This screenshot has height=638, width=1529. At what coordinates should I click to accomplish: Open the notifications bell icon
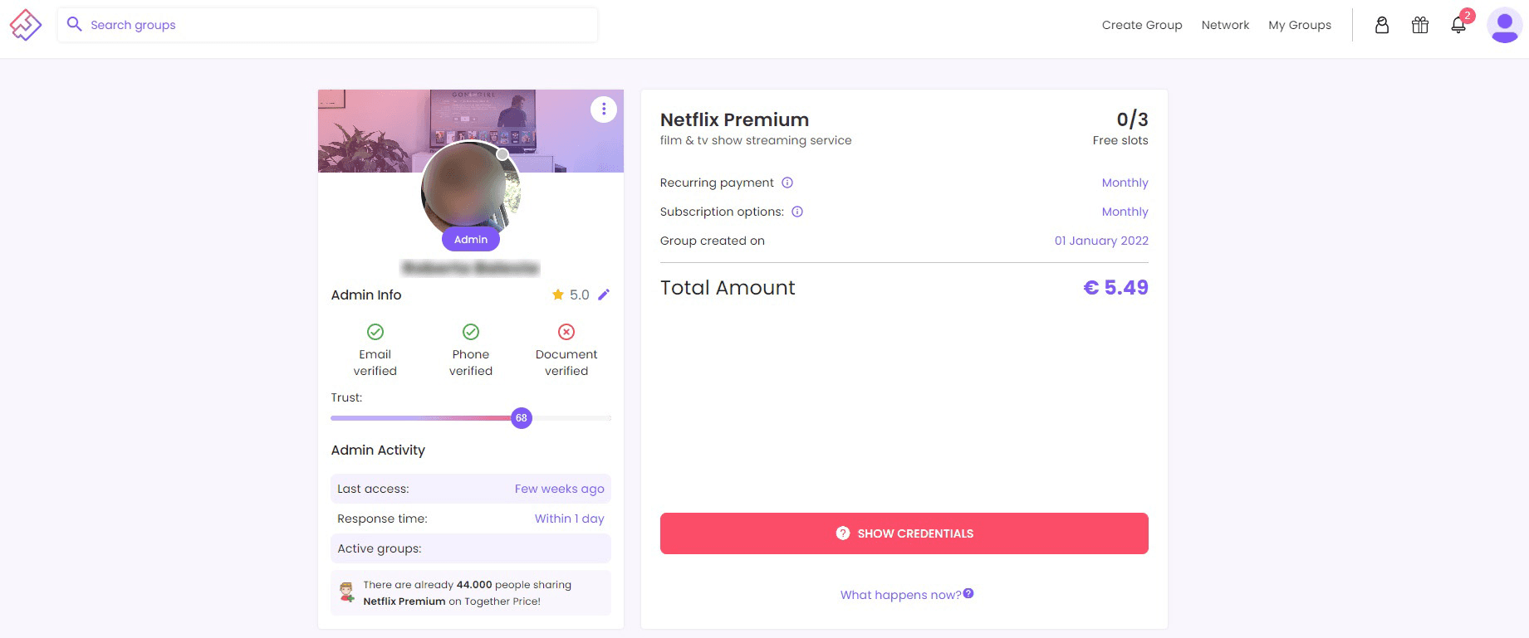tap(1458, 25)
